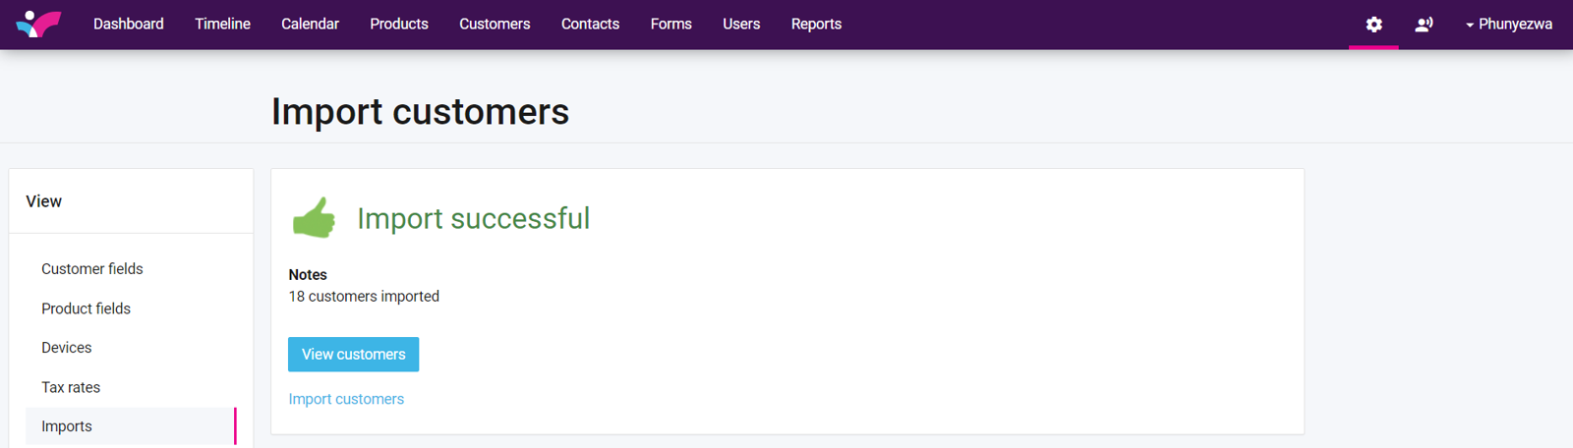Select Customer fields in the sidebar
The width and height of the screenshot is (1573, 448).
(92, 269)
